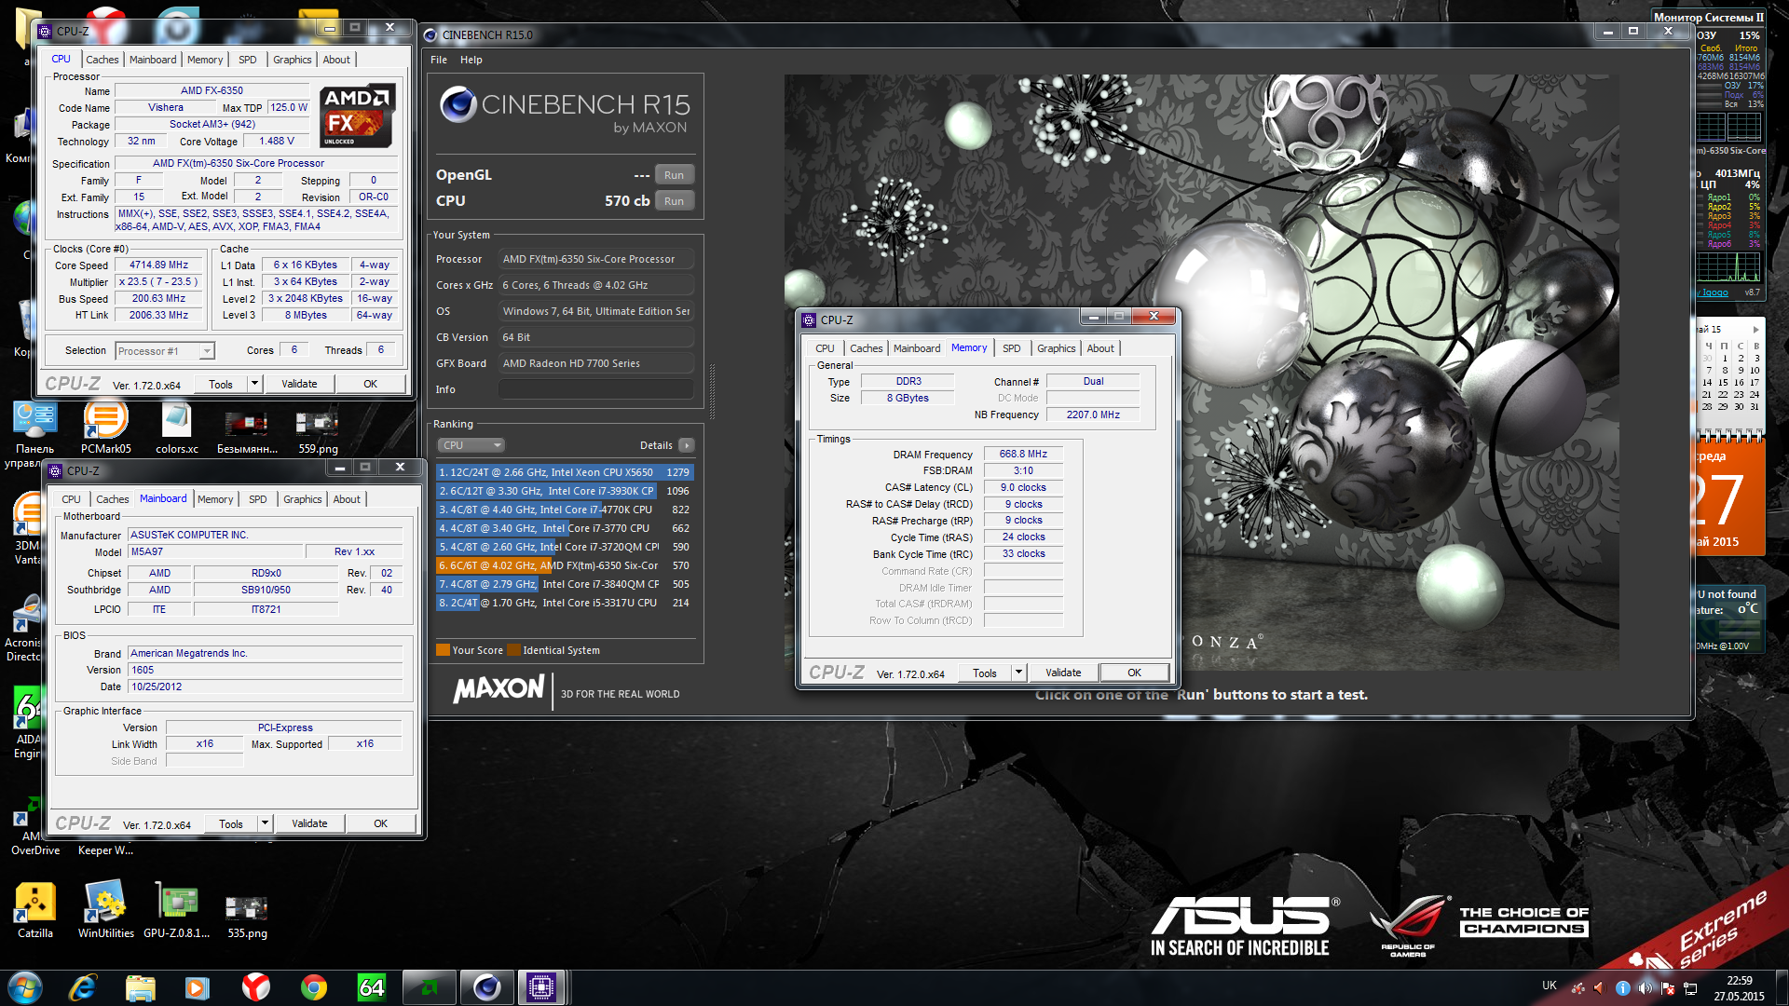The image size is (1789, 1006).
Task: Launch WinUtilities from desktop
Action: (x=105, y=911)
